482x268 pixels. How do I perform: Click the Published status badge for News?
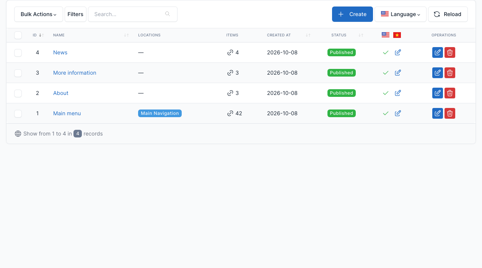point(342,52)
